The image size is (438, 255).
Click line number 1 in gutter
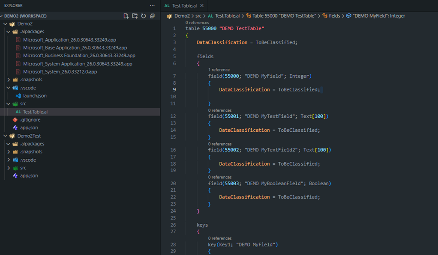click(174, 29)
